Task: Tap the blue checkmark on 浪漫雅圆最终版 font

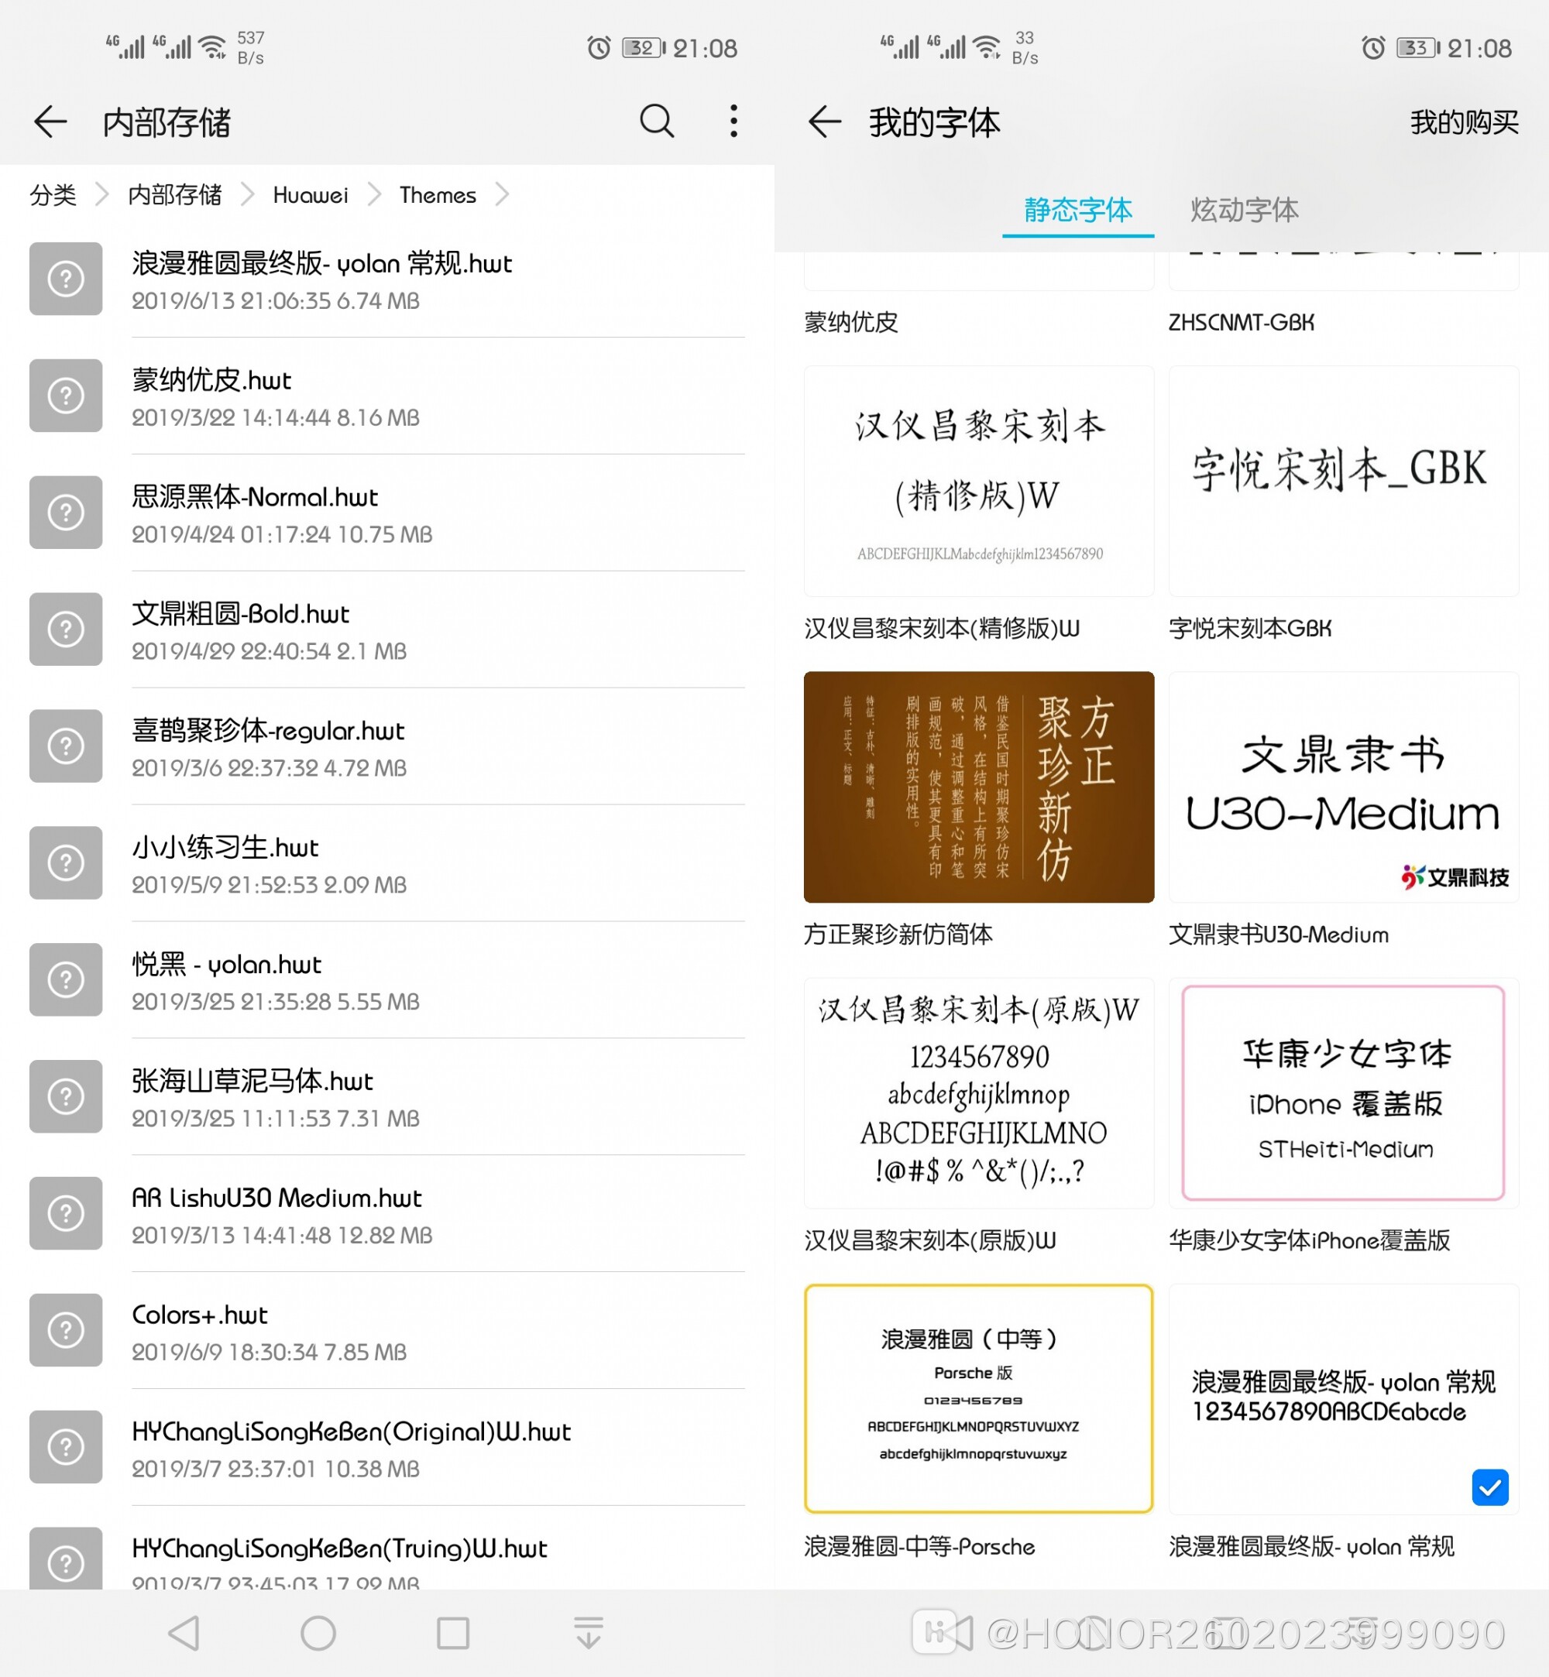Action: click(1489, 1487)
